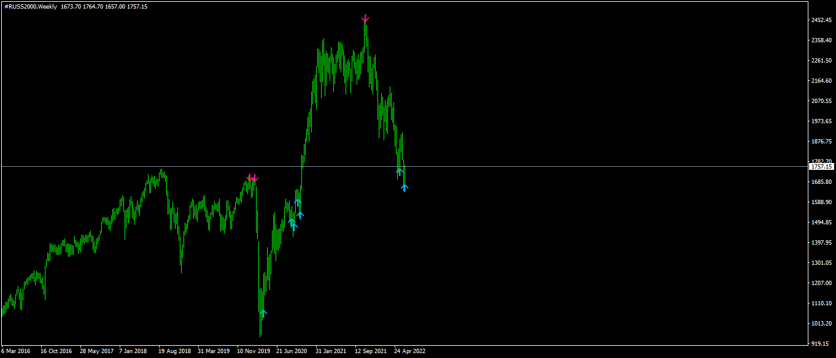
Task: Click the 1588.90 price axis label
Action: point(821,202)
